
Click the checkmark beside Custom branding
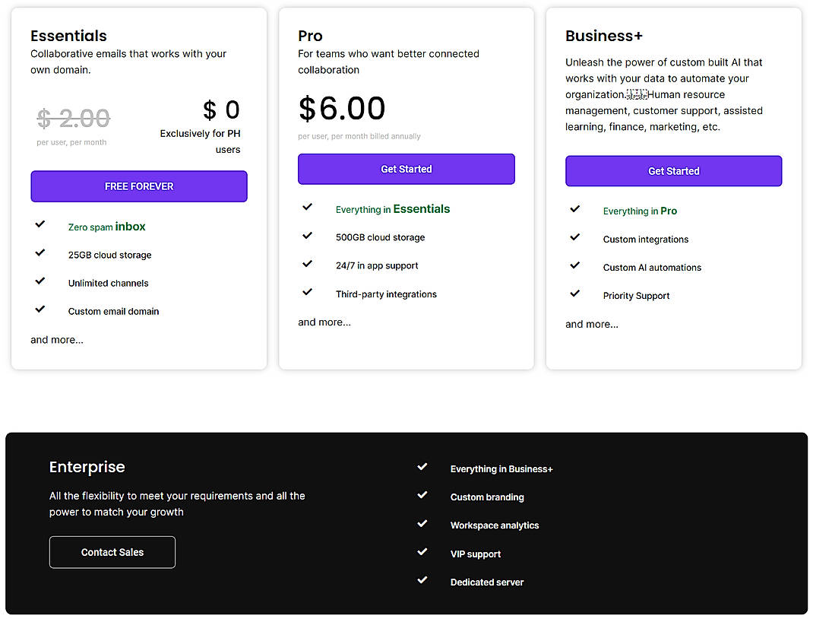[423, 495]
